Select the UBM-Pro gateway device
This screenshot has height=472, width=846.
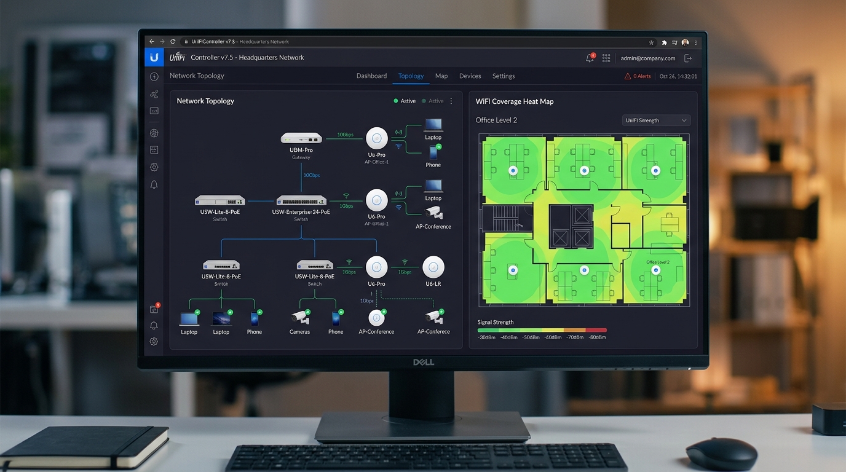(301, 138)
